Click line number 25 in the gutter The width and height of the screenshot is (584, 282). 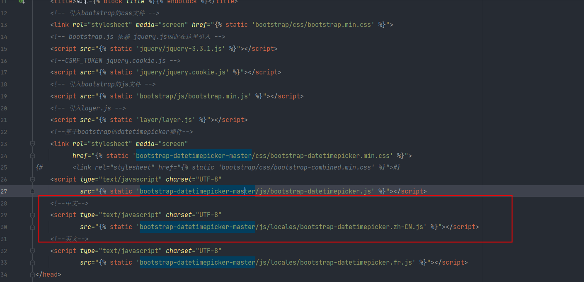click(4, 167)
